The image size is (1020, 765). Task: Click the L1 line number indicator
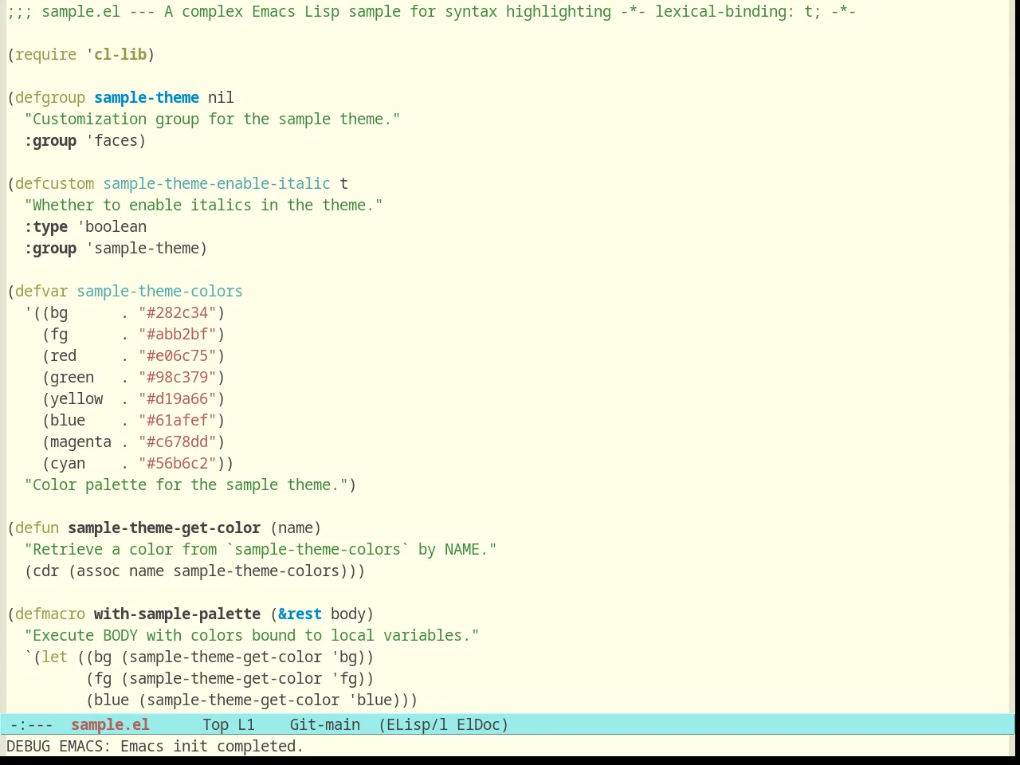click(246, 724)
